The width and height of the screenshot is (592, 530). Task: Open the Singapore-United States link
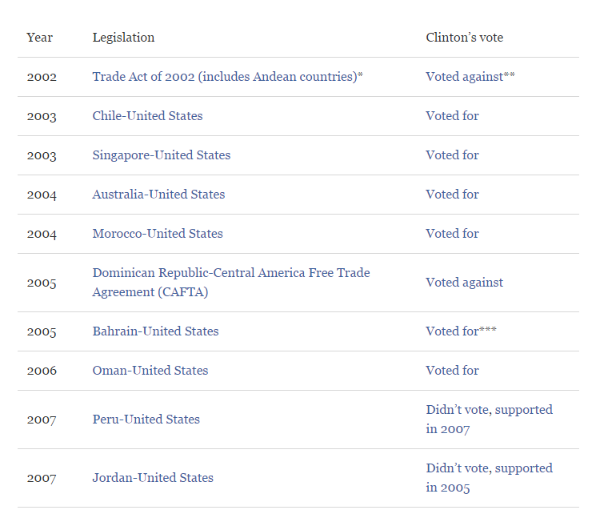162,155
